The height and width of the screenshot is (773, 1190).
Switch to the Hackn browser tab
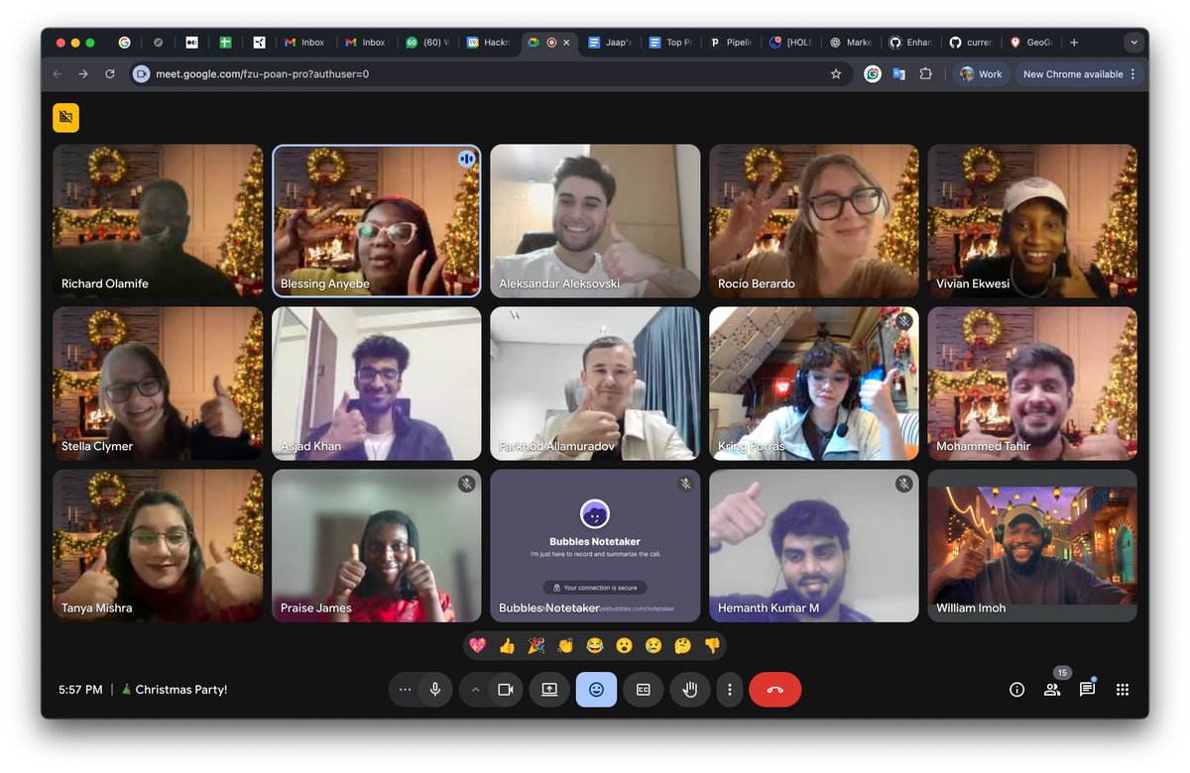[487, 43]
